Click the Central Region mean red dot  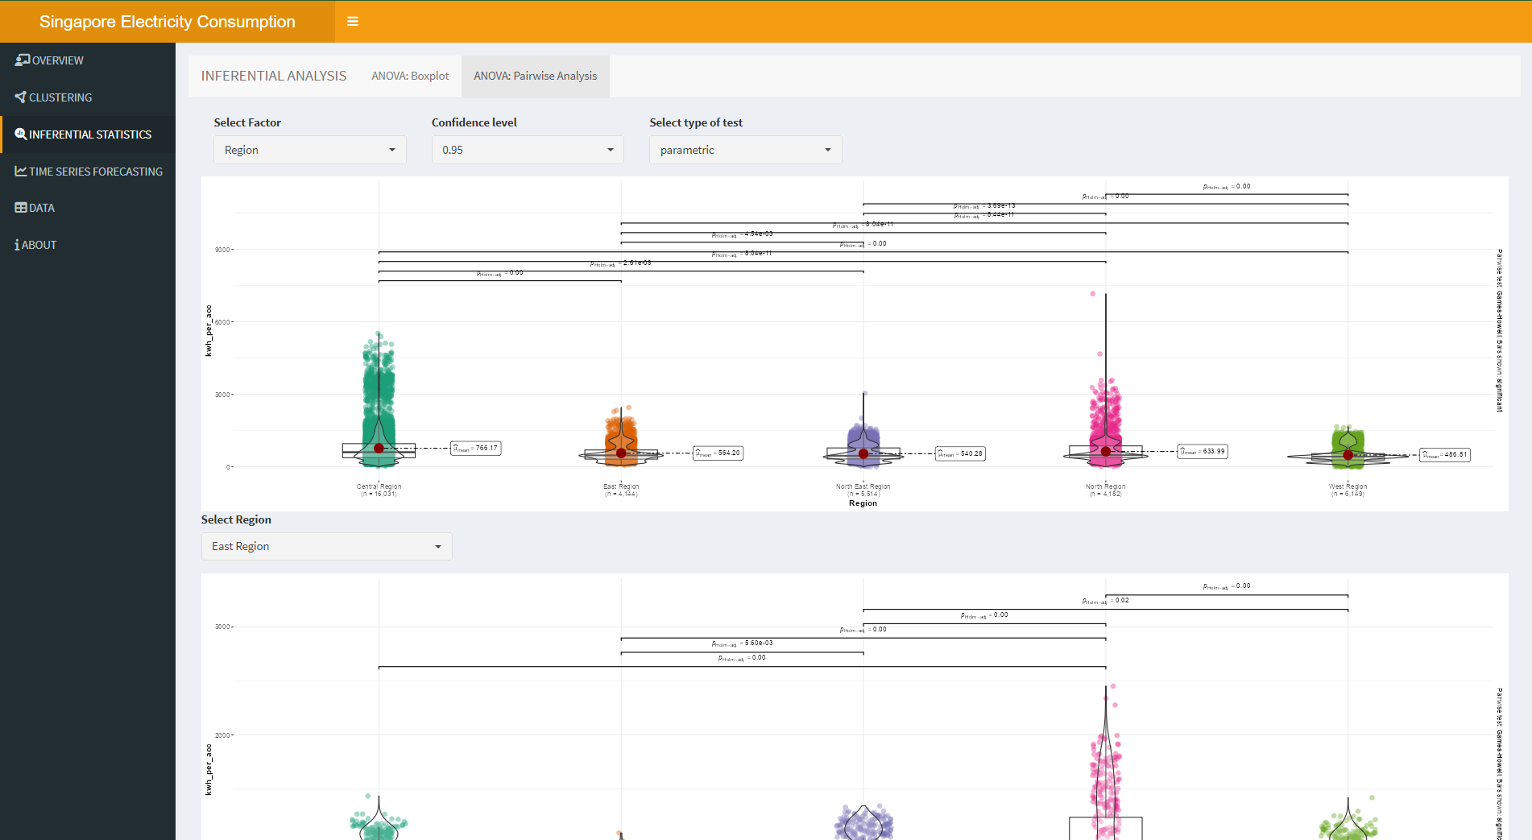pyautogui.click(x=379, y=449)
